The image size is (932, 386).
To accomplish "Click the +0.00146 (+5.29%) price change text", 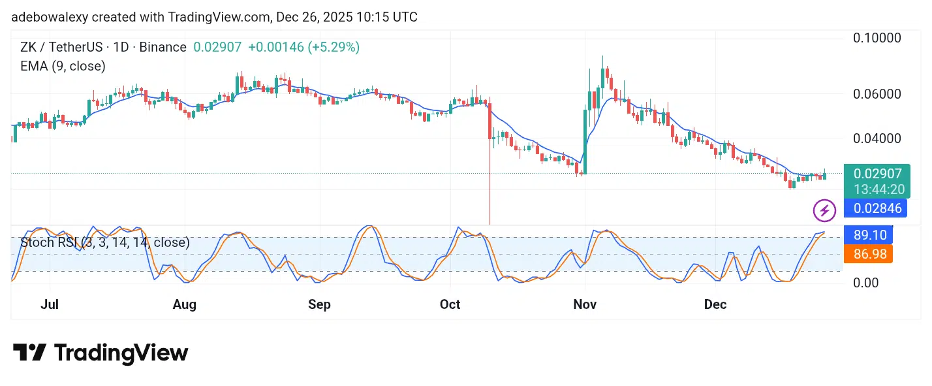I will coord(303,47).
